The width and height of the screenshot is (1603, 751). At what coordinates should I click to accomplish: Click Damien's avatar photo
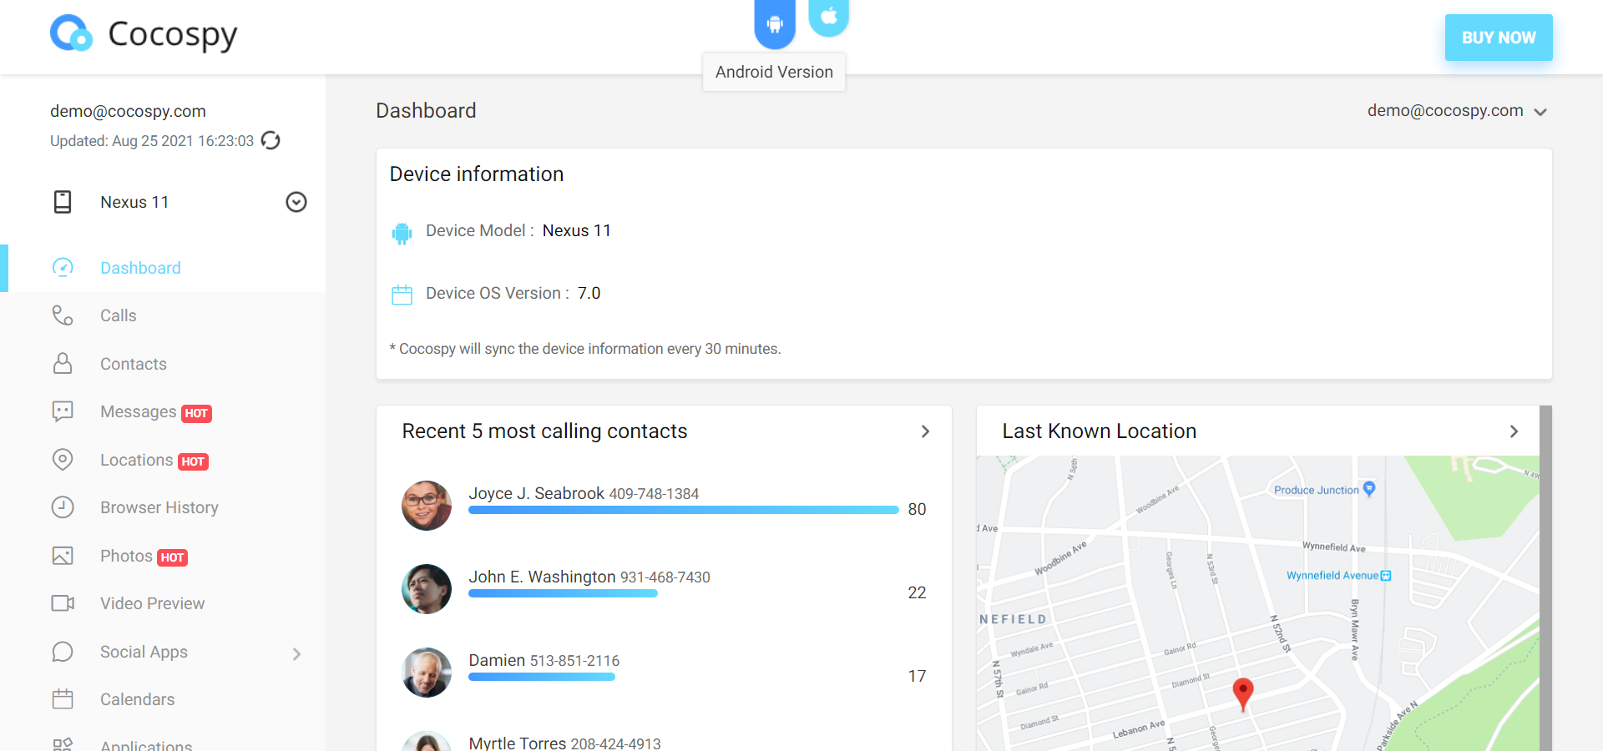coord(427,673)
